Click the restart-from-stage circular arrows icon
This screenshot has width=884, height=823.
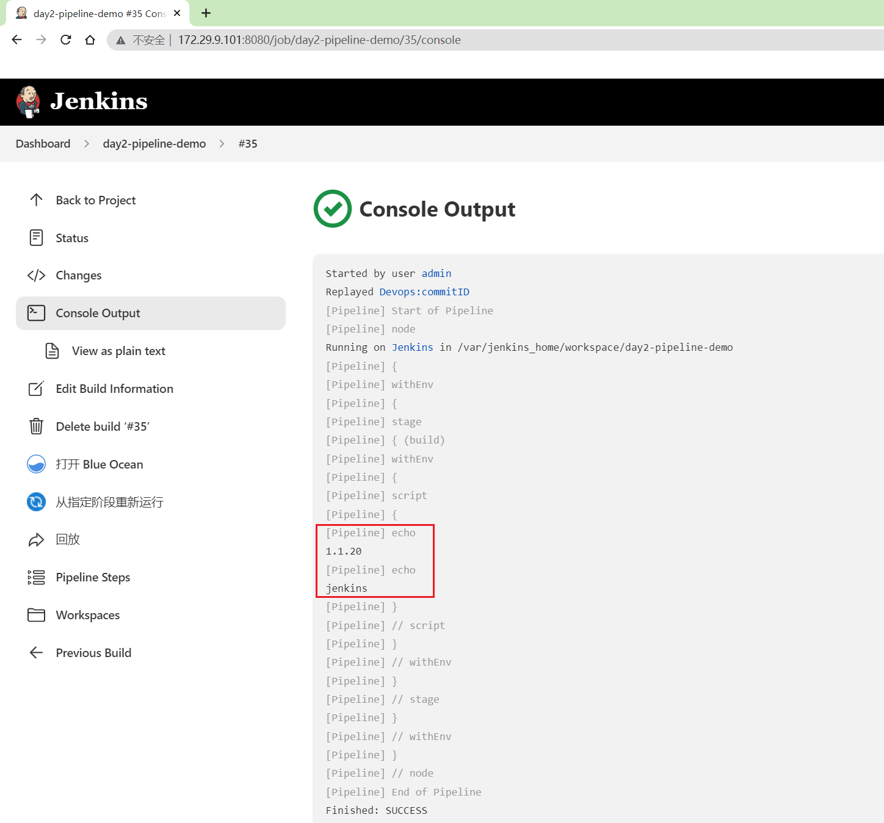(36, 502)
